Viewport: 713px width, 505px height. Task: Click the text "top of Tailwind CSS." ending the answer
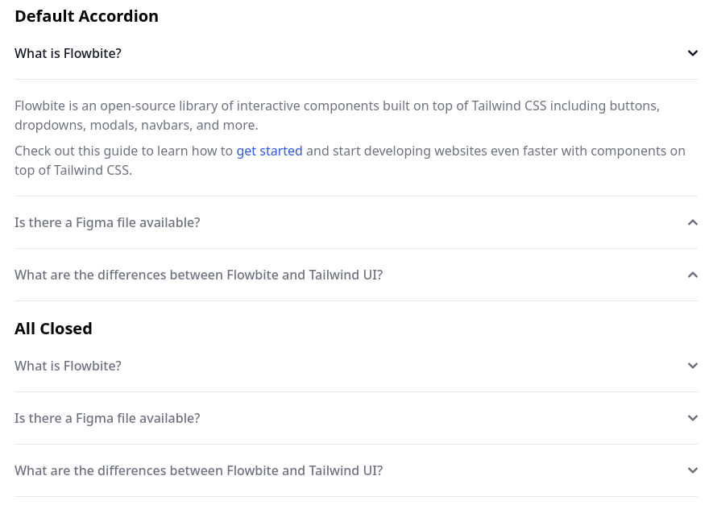pyautogui.click(x=73, y=170)
